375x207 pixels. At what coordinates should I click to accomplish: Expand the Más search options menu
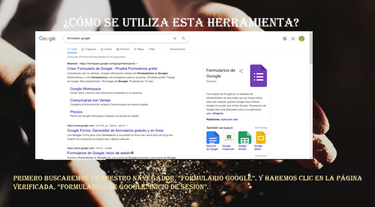point(152,49)
